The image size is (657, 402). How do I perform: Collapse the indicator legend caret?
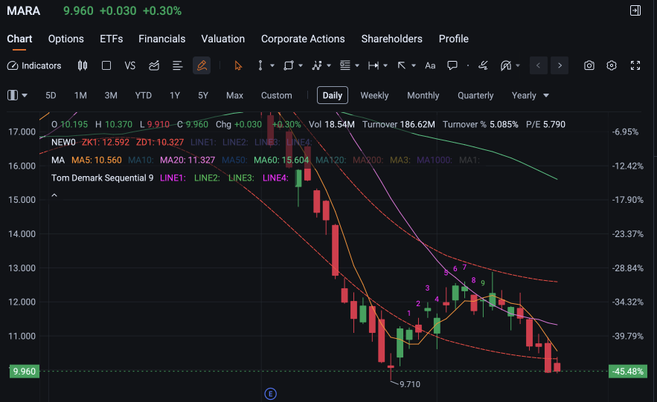pyautogui.click(x=54, y=195)
